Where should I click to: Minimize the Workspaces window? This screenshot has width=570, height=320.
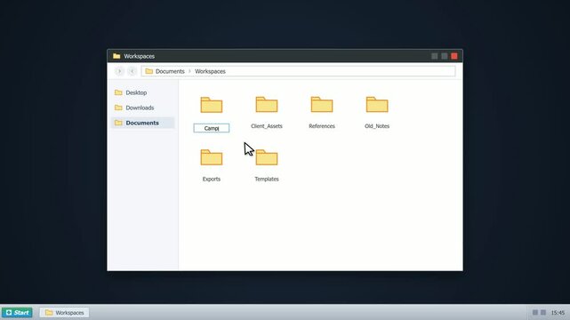click(x=435, y=56)
